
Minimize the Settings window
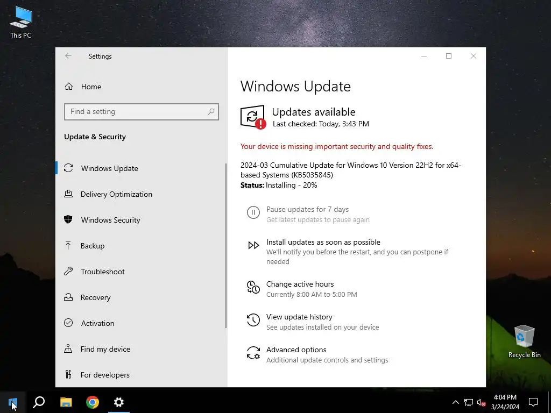424,56
